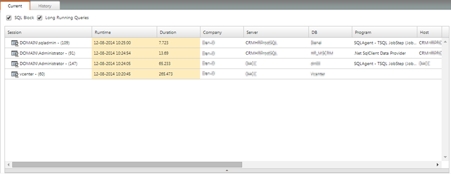The height and width of the screenshot is (174, 451).
Task: Click runtime 12-08-2014 10:20:45
Action: pyautogui.click(x=112, y=74)
